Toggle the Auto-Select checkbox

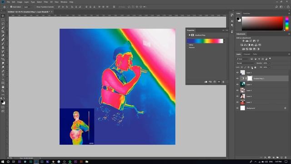coord(11,7)
